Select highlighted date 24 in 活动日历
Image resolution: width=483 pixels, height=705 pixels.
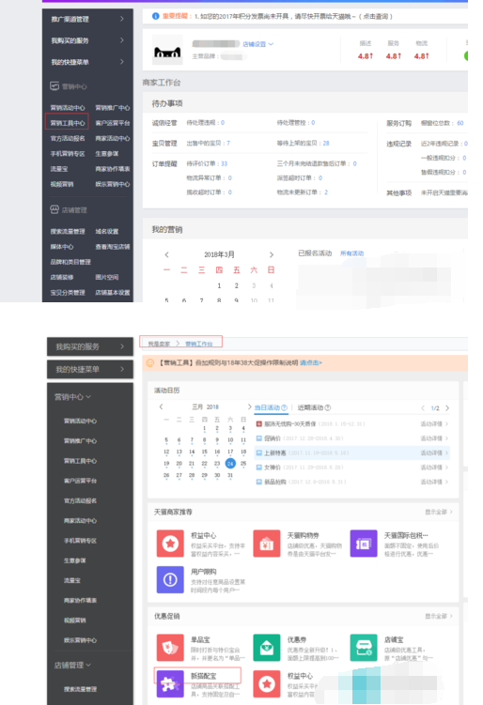[x=230, y=463]
